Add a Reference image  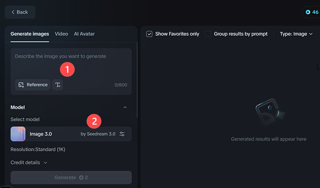(32, 85)
